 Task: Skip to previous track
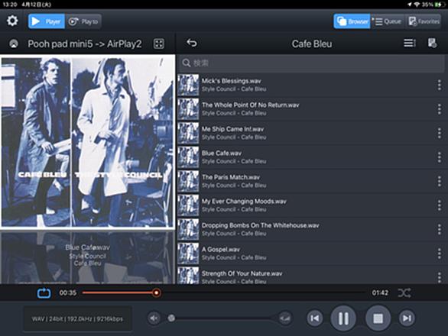pyautogui.click(x=314, y=318)
